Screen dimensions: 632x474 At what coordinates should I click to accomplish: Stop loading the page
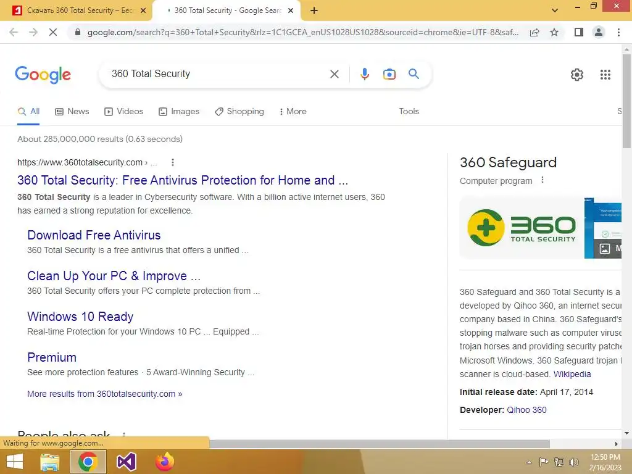53,32
